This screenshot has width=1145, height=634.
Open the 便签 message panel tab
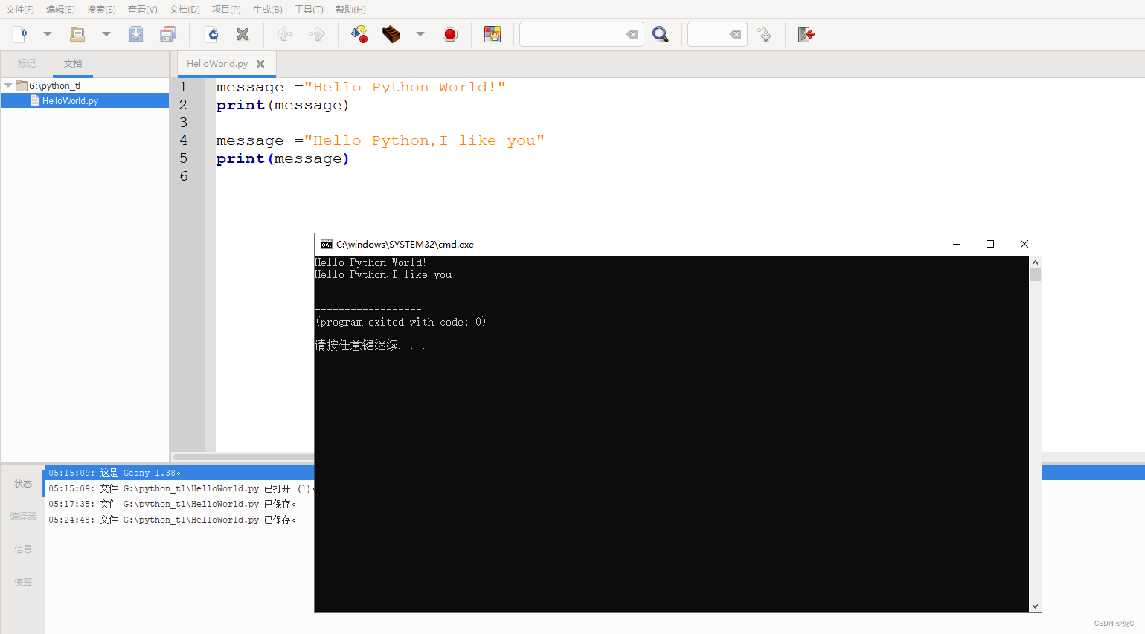(23, 582)
